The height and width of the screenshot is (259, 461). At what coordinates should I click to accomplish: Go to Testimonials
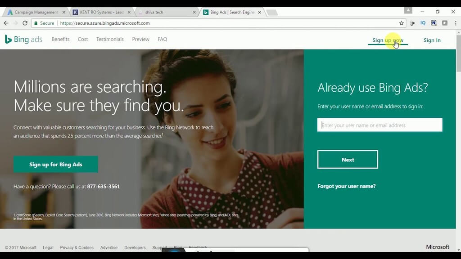pyautogui.click(x=110, y=40)
